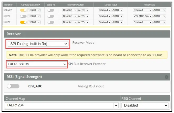Enable Serial Rx on UART2
Screen dimensions: 174x113
click(x=51, y=22)
